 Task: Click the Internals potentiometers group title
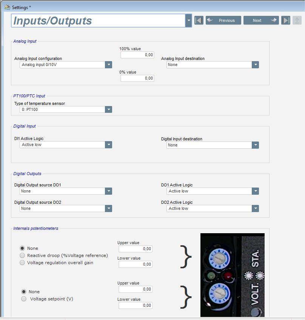click(36, 228)
